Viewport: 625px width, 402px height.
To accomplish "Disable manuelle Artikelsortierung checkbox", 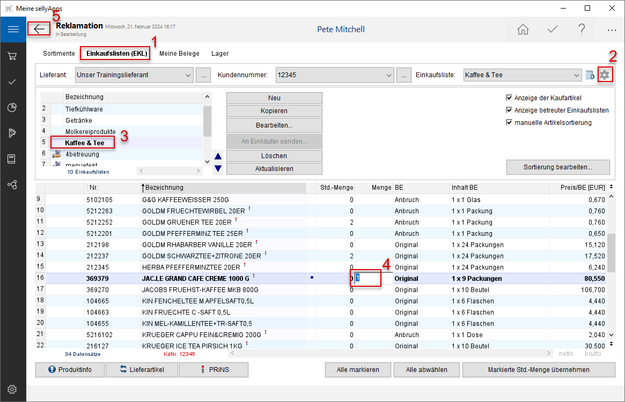I will (x=509, y=123).
